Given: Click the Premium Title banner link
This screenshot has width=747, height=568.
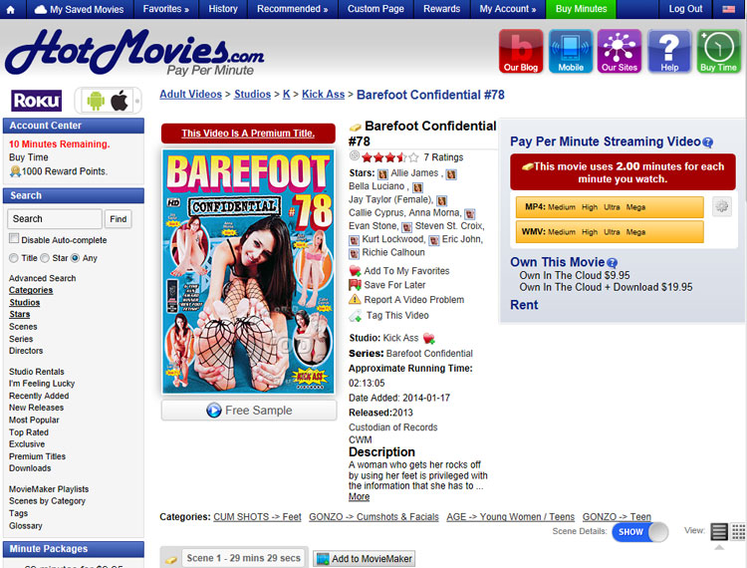Looking at the screenshot, I should (248, 134).
